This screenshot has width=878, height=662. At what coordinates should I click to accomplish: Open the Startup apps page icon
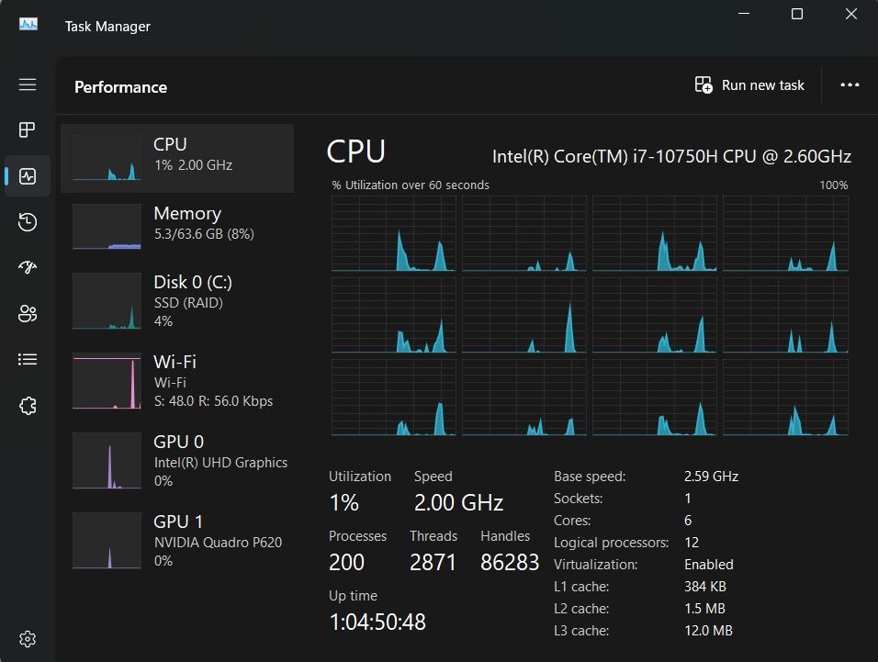28,267
